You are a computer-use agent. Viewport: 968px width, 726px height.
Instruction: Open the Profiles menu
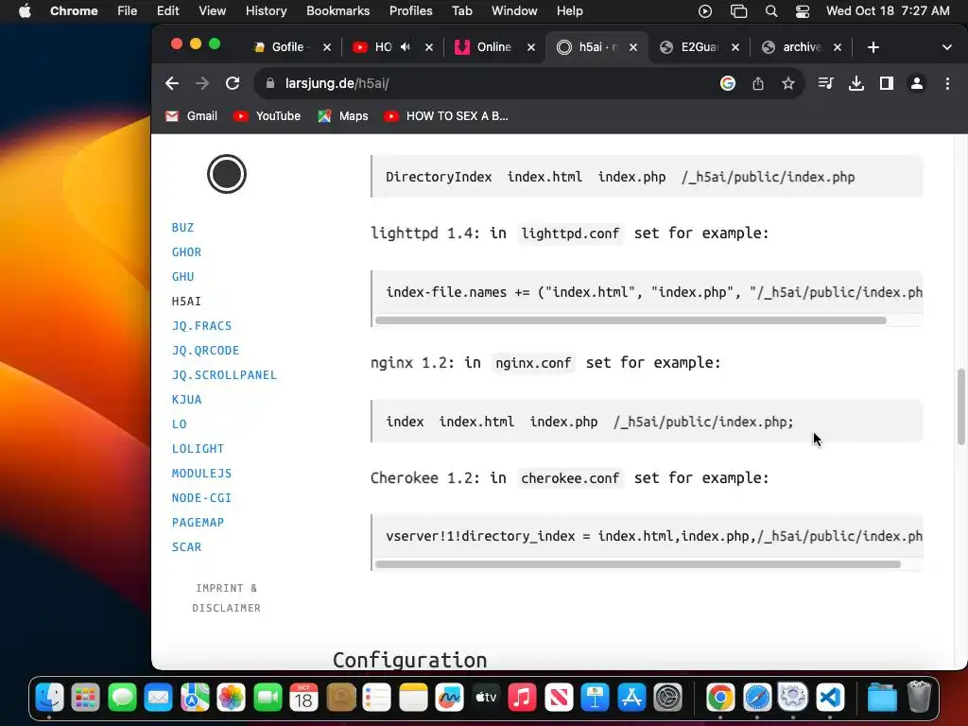(410, 11)
